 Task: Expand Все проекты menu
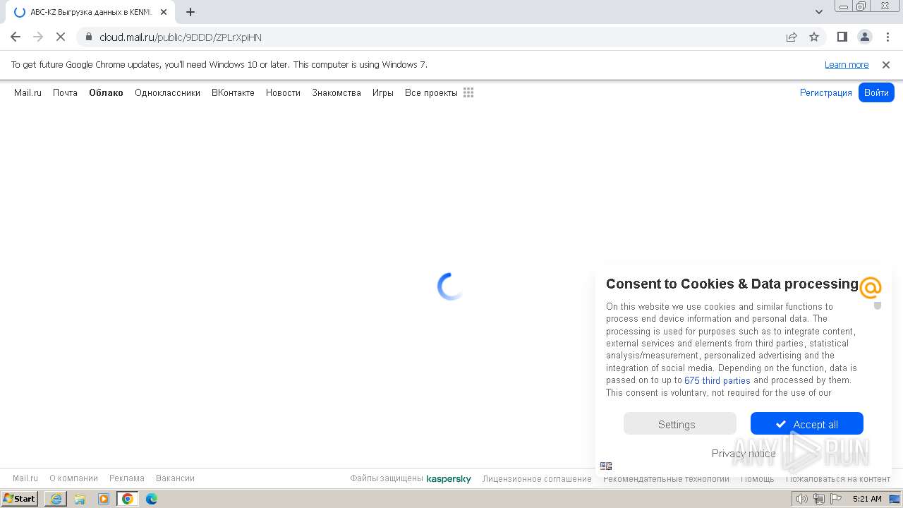point(431,92)
